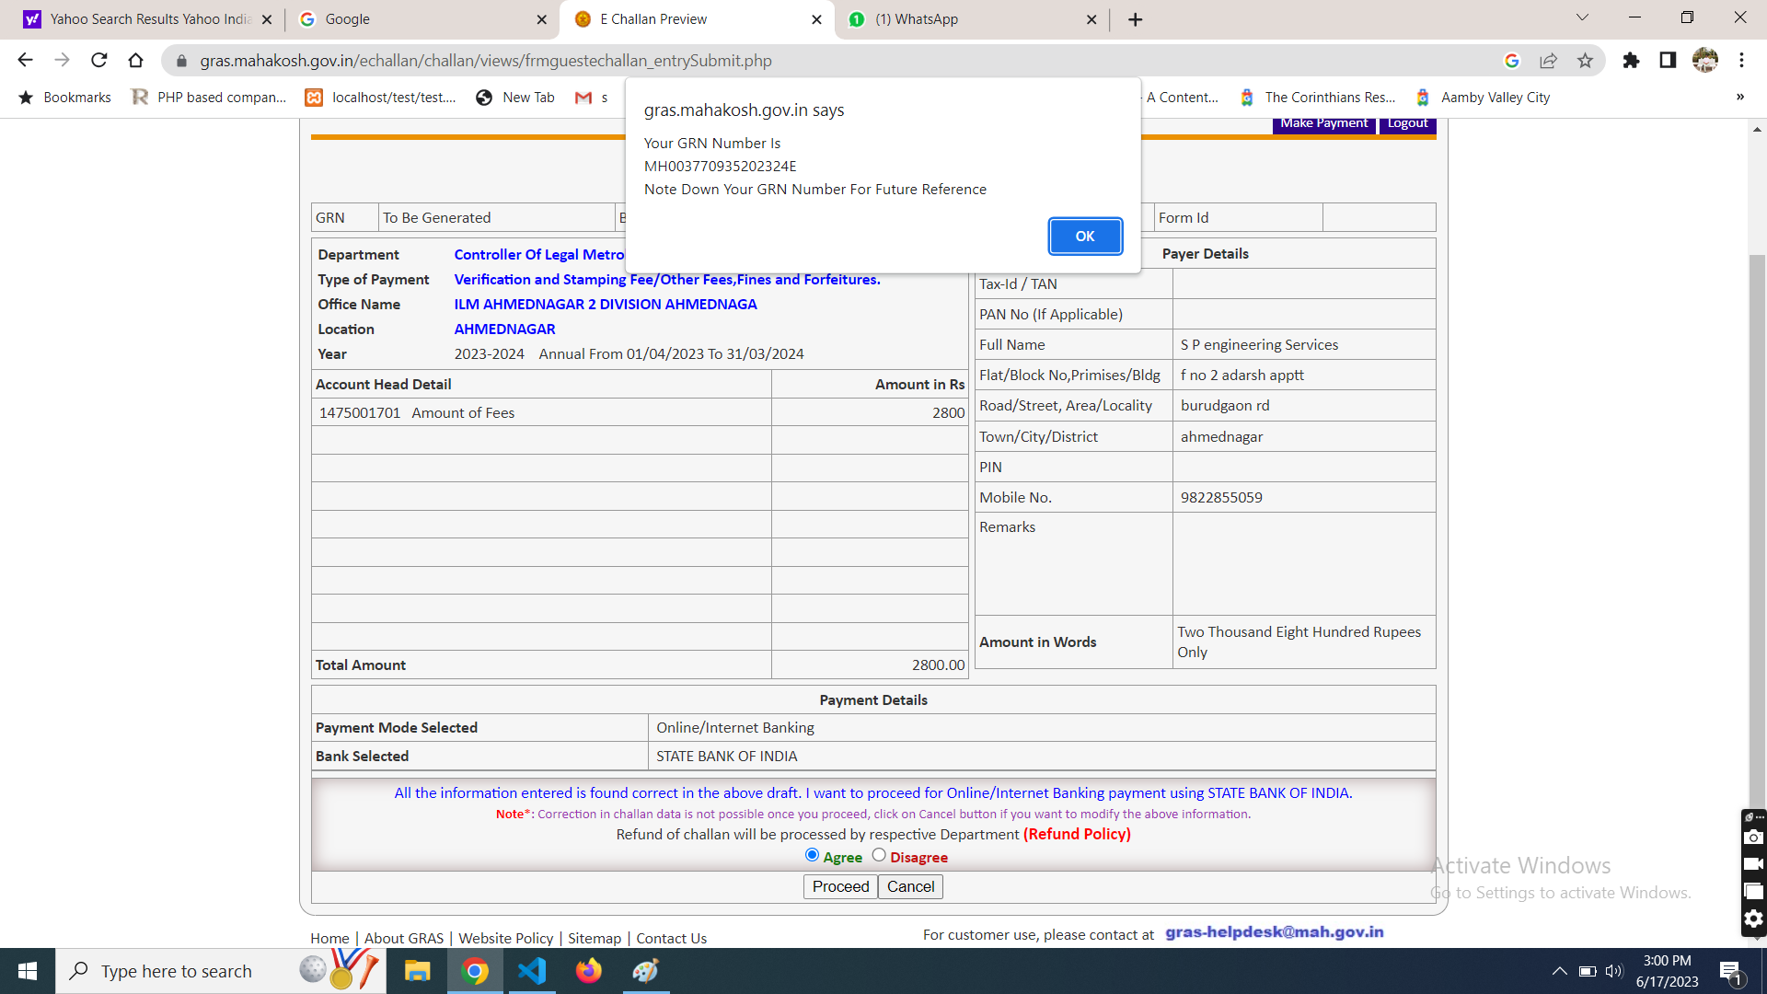Select the Disagree radio button

click(879, 855)
